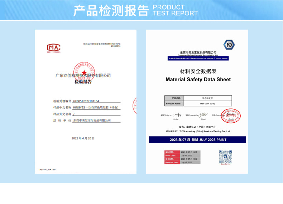Viewport: 283px width, 204px height.
Task: Click the Material Safety Data Sheet title
Action: (x=198, y=80)
